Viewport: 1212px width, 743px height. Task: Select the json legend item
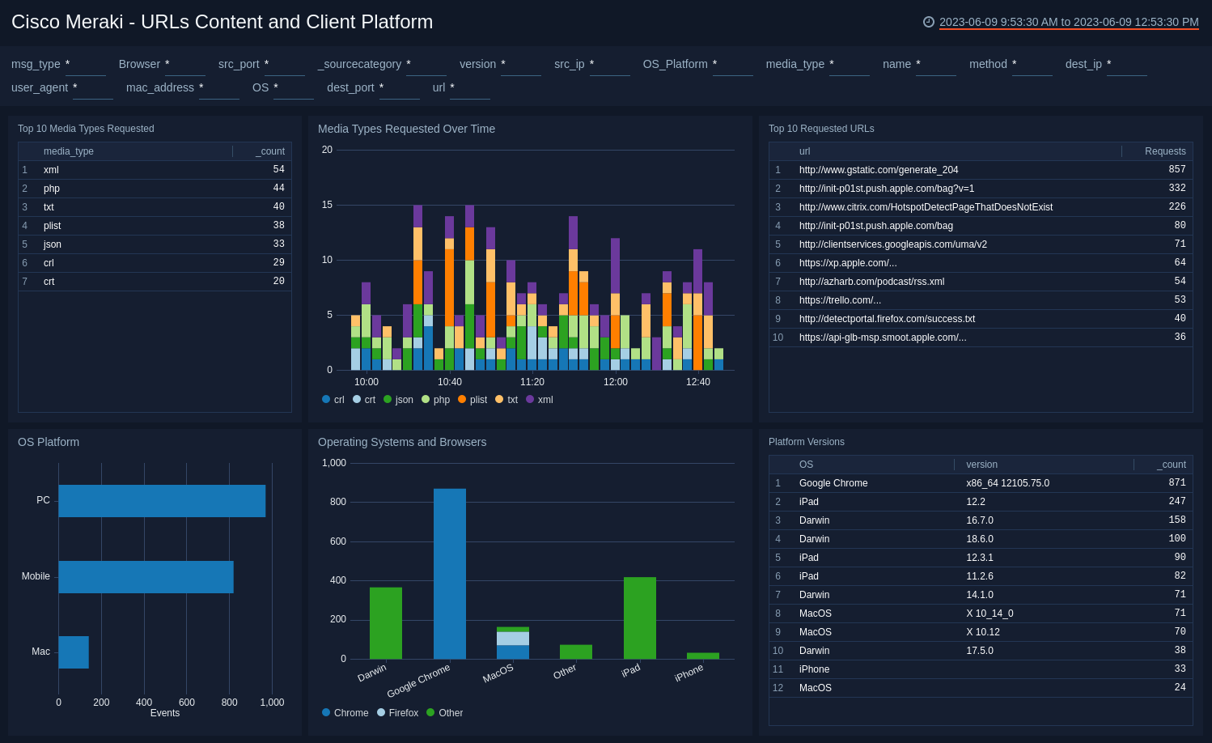(398, 400)
